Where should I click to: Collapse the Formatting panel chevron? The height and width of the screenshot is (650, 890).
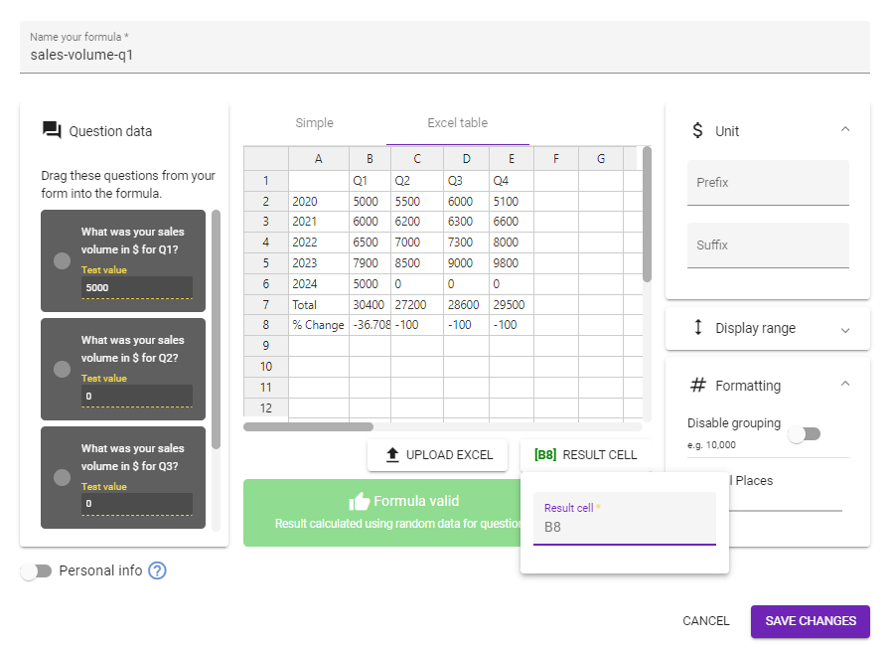pos(845,384)
